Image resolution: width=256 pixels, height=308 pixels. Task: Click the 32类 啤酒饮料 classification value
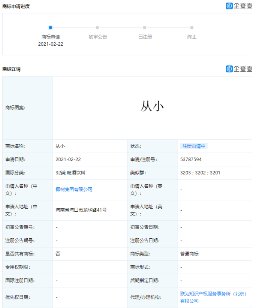[x=70, y=172]
